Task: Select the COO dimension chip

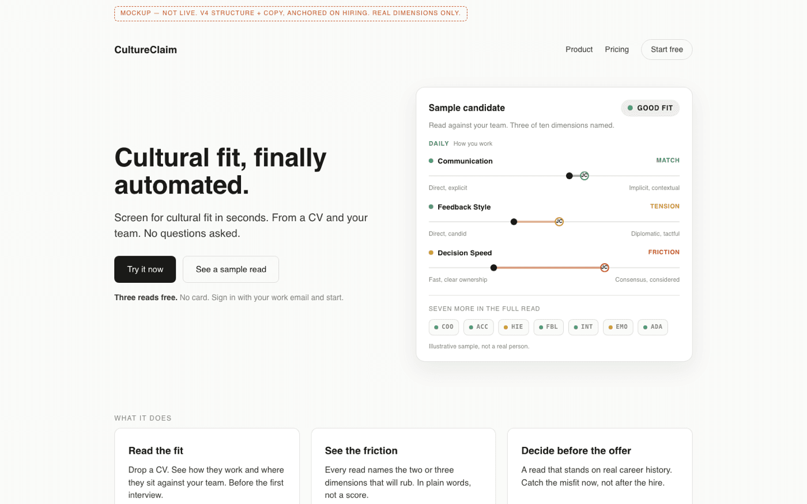Action: click(x=444, y=327)
